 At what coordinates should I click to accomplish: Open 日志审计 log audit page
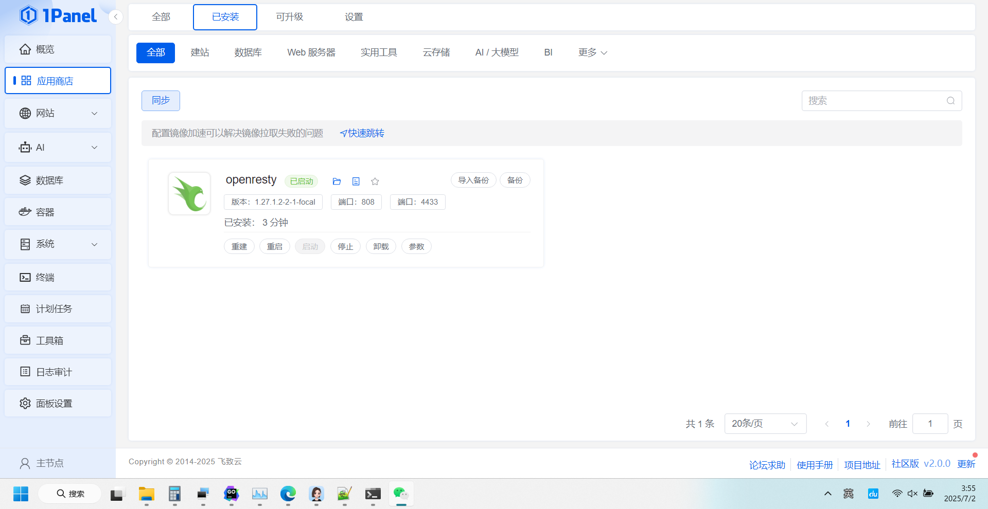pyautogui.click(x=58, y=372)
